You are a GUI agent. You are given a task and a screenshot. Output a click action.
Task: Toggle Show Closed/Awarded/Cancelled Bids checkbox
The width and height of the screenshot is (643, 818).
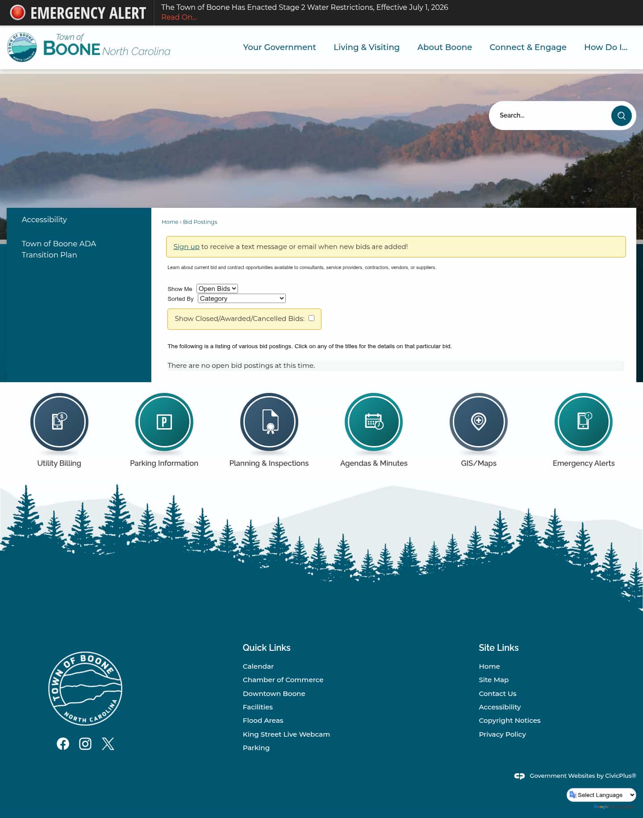(x=311, y=318)
